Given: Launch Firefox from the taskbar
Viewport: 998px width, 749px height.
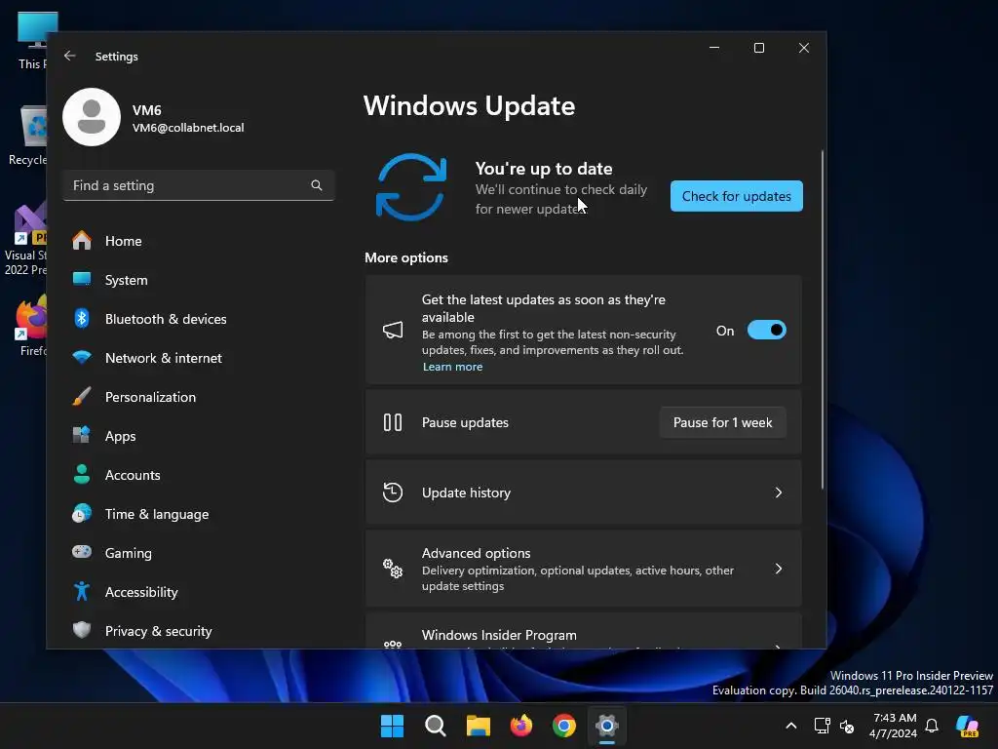Looking at the screenshot, I should 521,726.
